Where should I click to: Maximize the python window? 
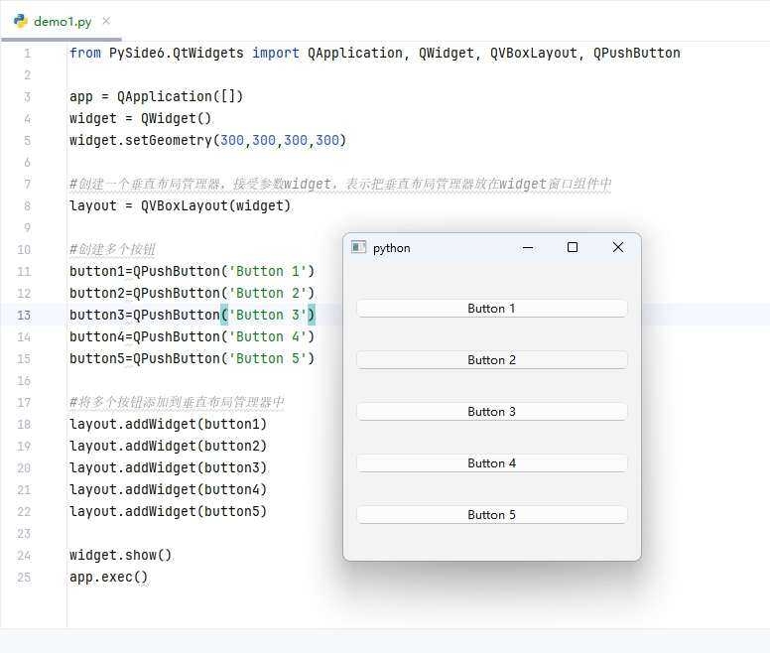573,248
